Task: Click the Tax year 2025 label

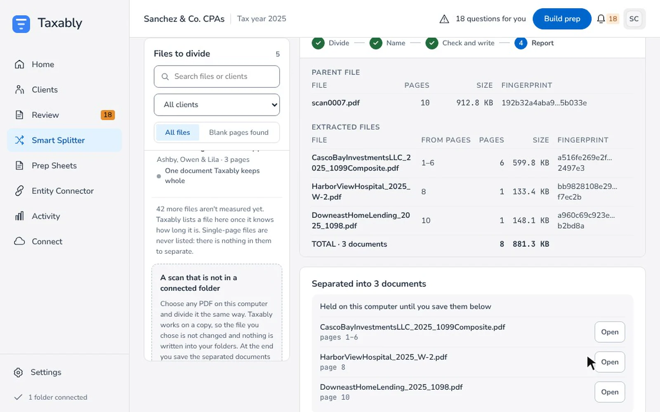Action: click(262, 19)
